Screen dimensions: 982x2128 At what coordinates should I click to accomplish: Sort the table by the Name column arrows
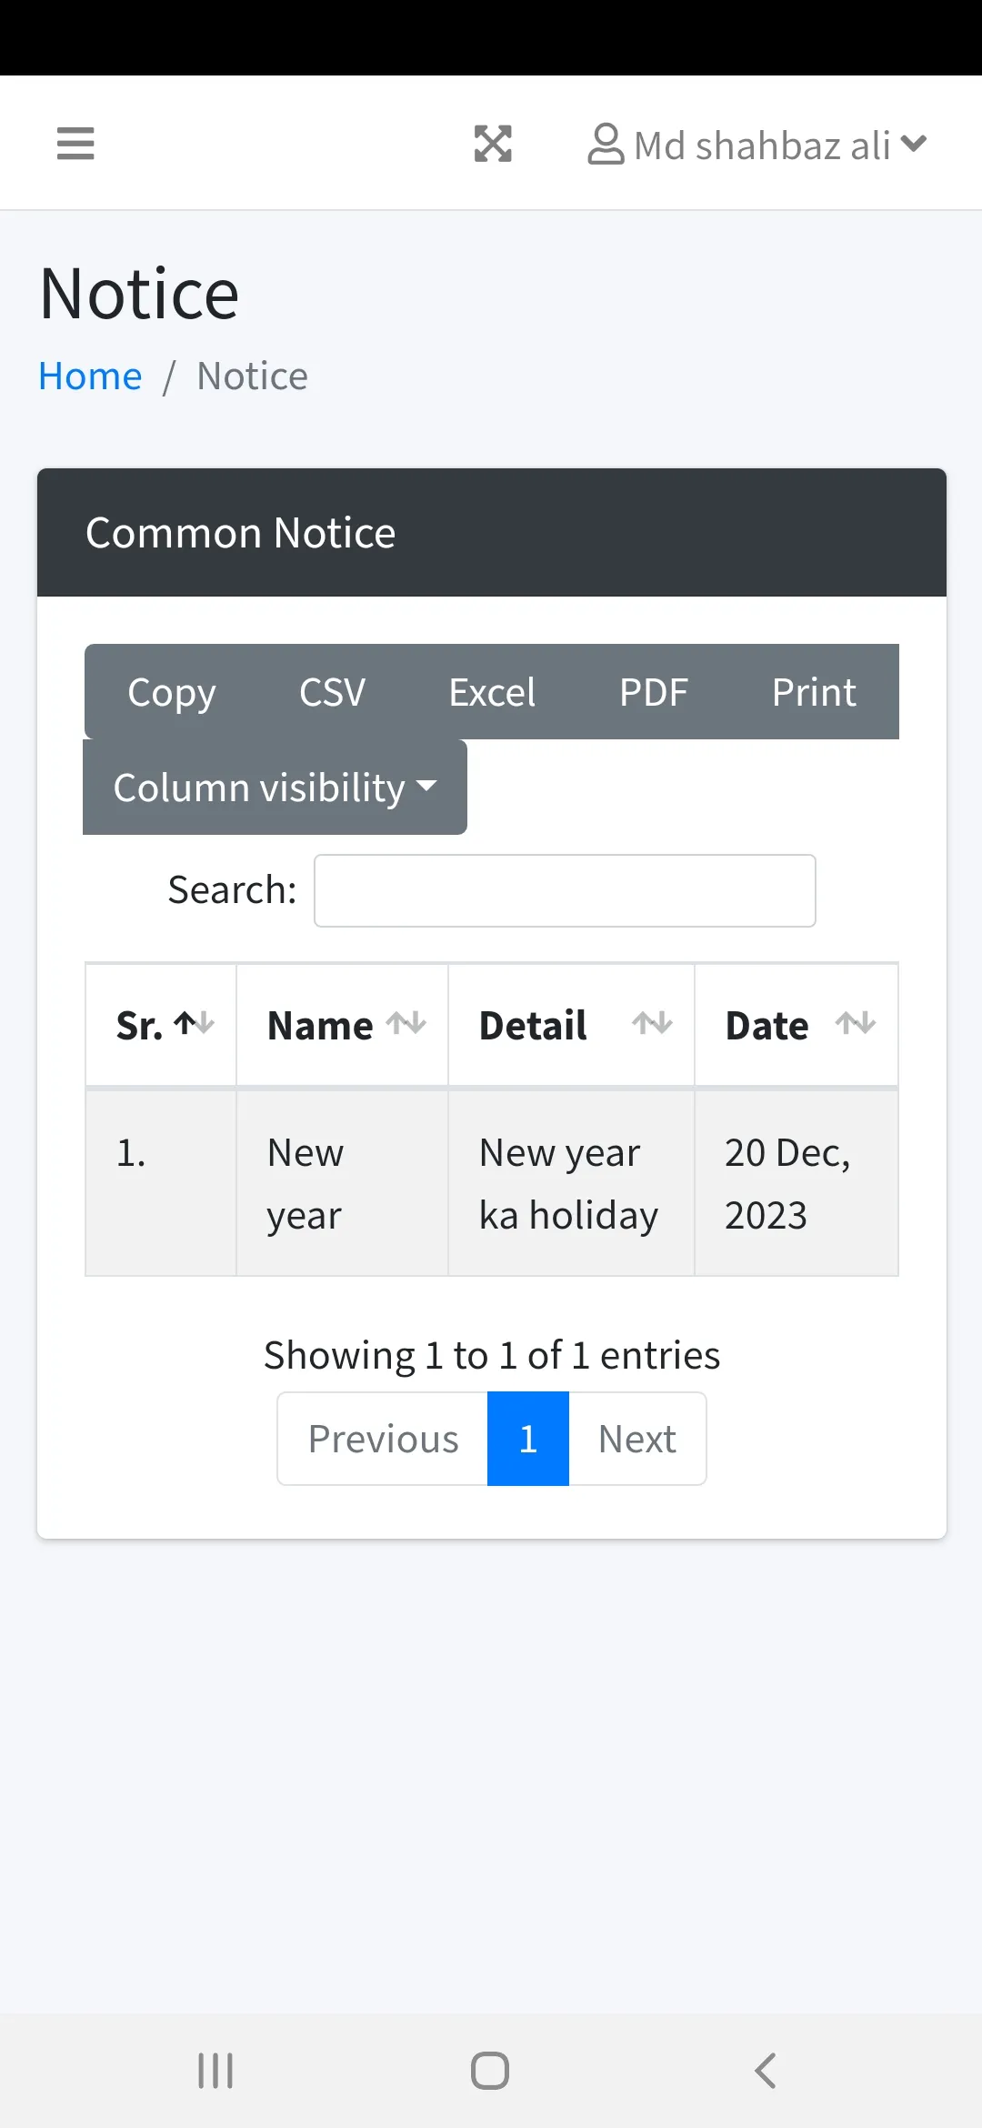406,1024
